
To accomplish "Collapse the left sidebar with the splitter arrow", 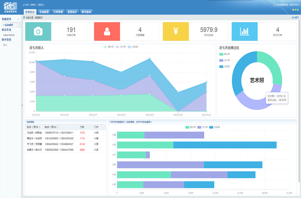I will tap(22, 105).
